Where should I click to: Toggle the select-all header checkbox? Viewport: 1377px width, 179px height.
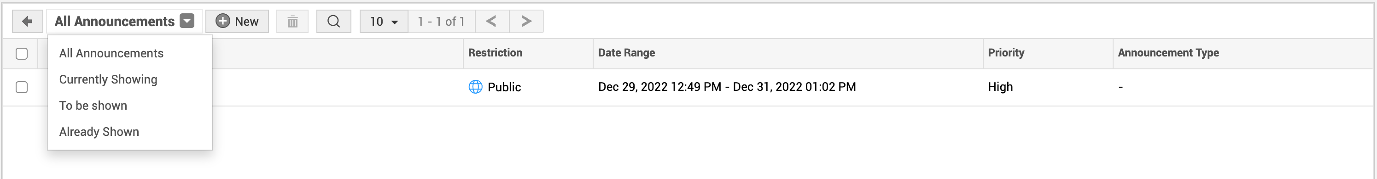click(x=22, y=54)
